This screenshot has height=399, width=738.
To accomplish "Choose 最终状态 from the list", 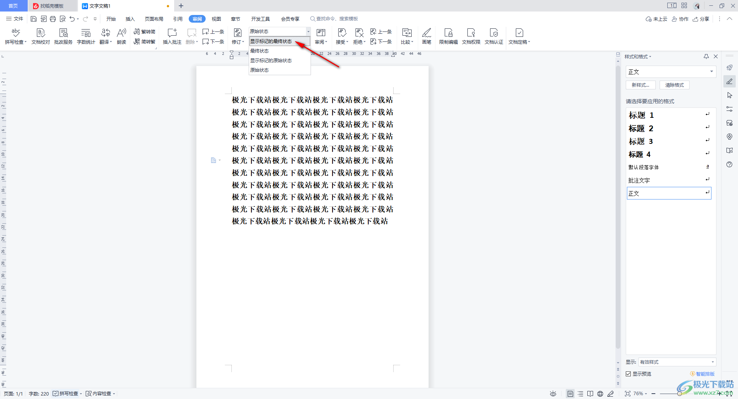I will tap(279, 51).
